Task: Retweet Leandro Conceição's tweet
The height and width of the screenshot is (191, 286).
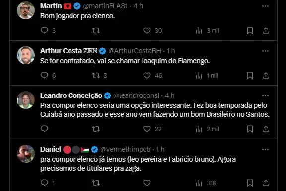Action: [x=96, y=129]
